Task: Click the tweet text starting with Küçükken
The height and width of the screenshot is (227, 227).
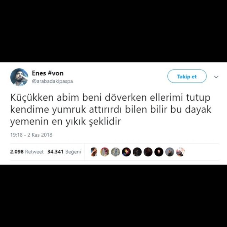Action: [x=111, y=110]
